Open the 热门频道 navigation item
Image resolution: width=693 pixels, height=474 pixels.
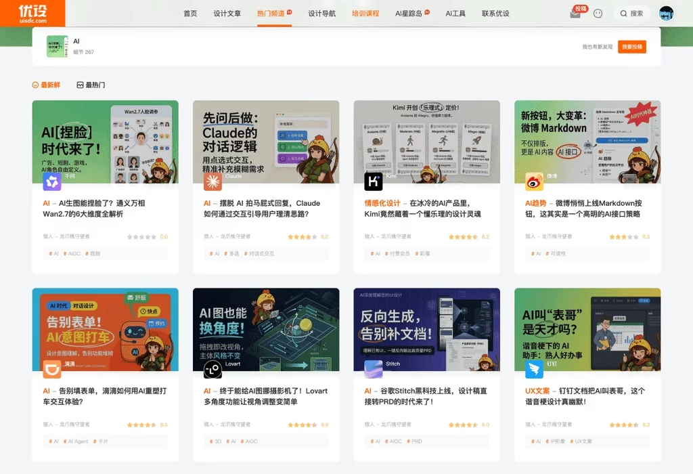(269, 13)
